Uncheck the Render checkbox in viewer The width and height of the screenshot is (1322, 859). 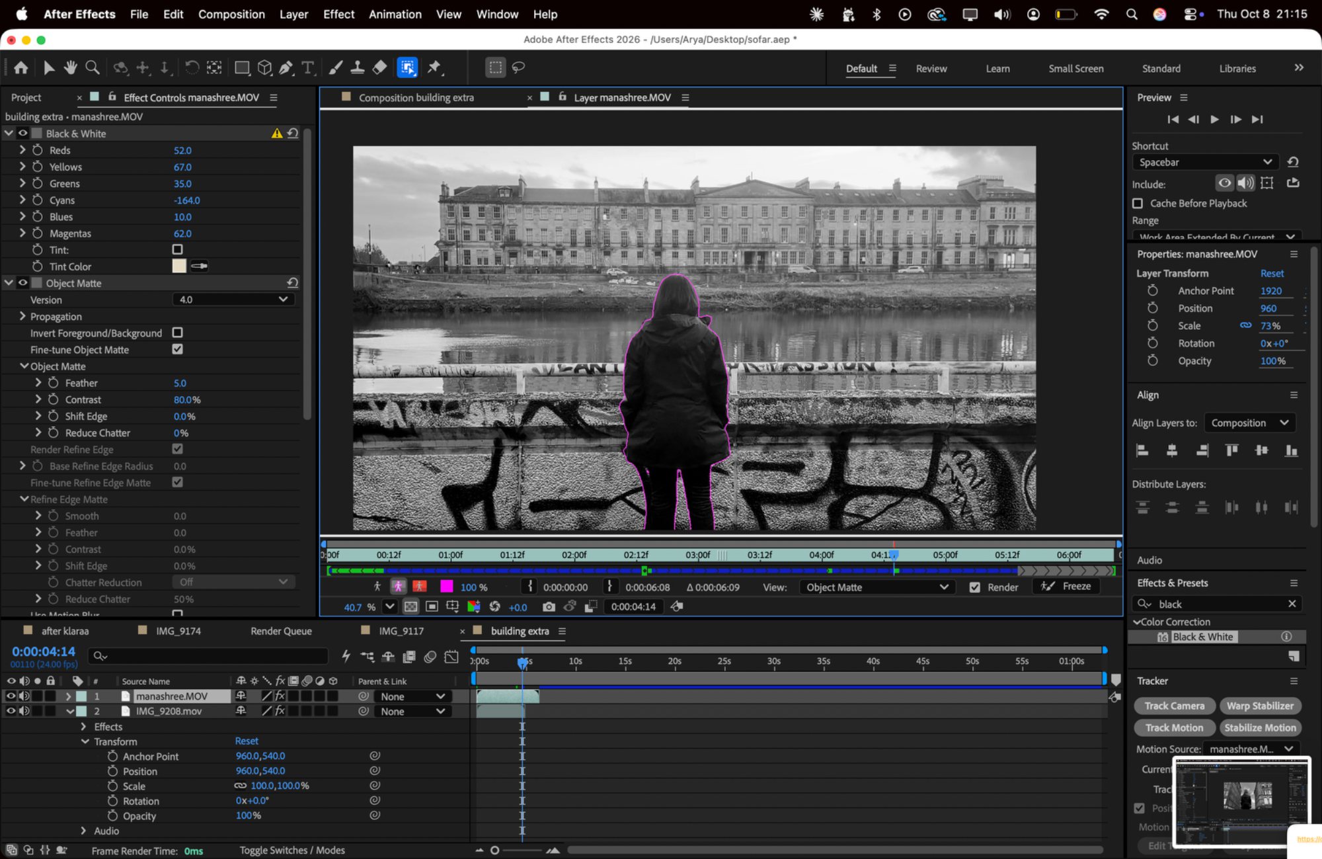[x=975, y=587]
